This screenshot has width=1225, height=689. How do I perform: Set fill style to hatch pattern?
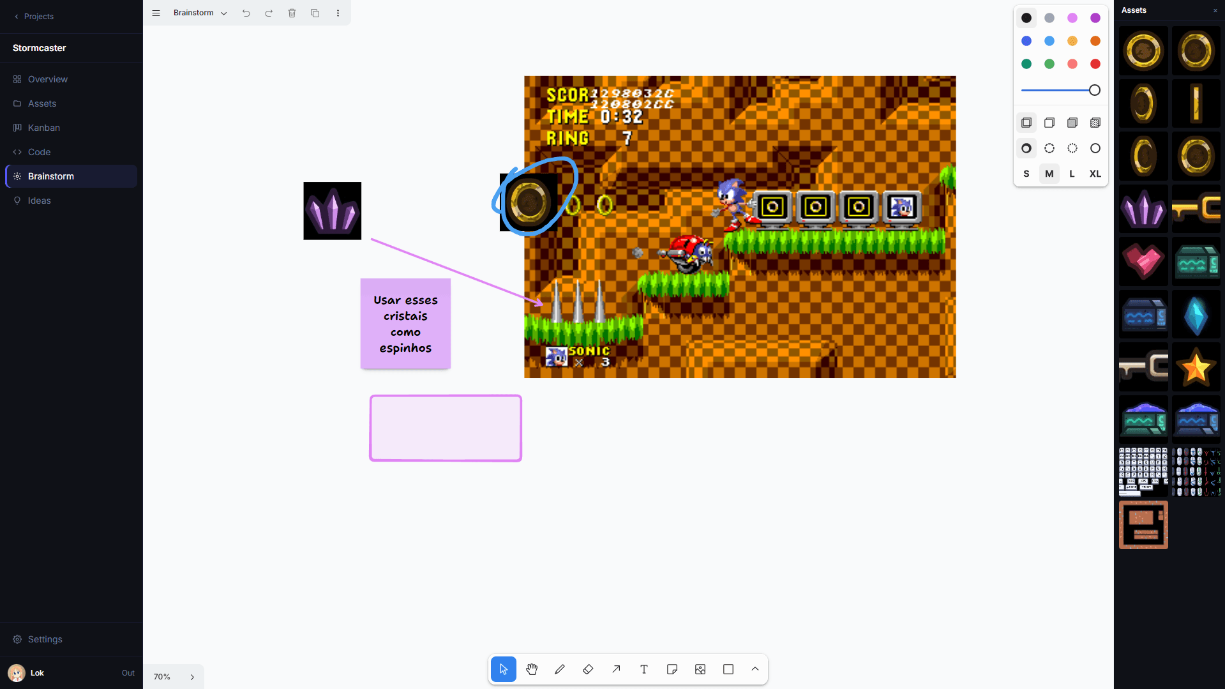click(1095, 123)
